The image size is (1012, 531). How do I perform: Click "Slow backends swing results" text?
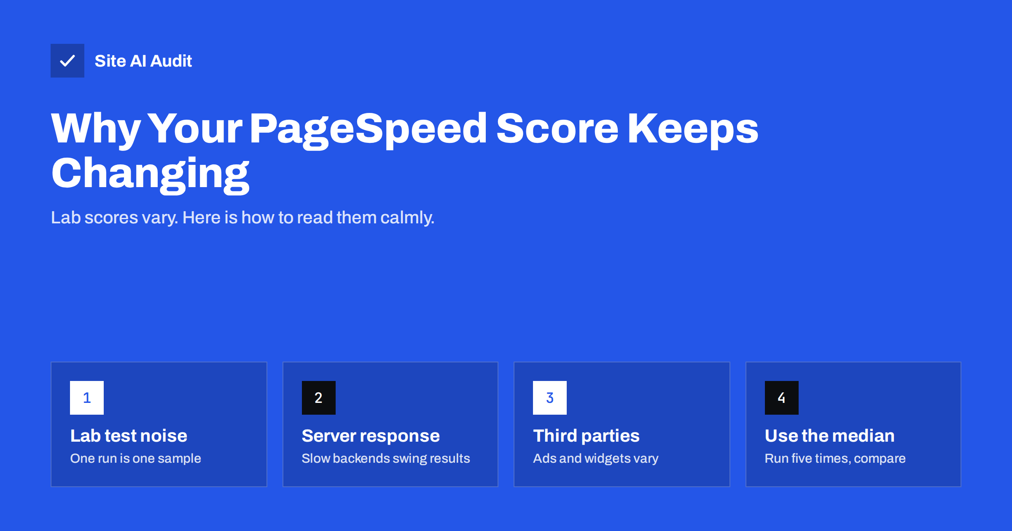coord(386,458)
